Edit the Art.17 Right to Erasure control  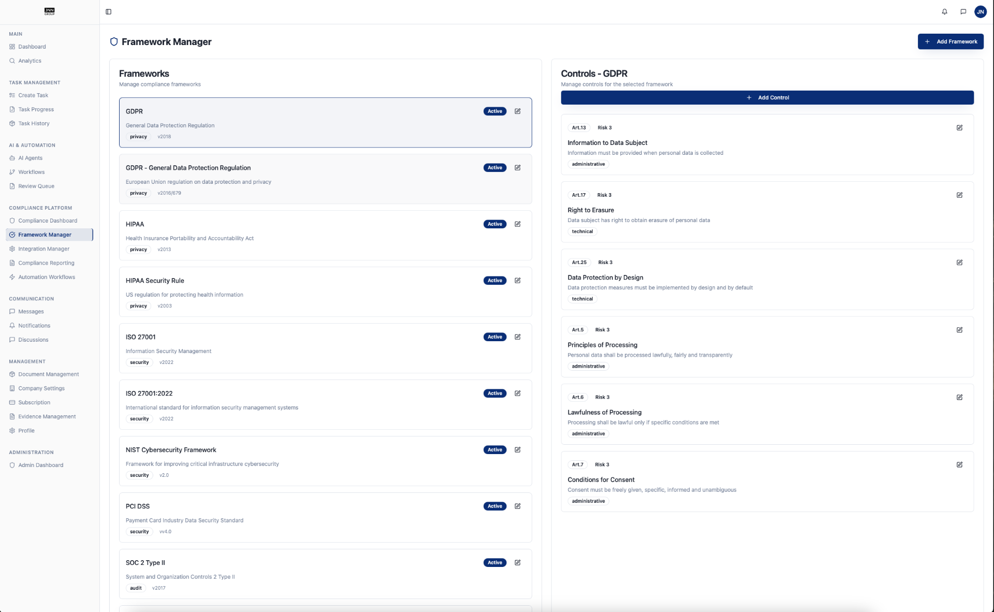(959, 195)
